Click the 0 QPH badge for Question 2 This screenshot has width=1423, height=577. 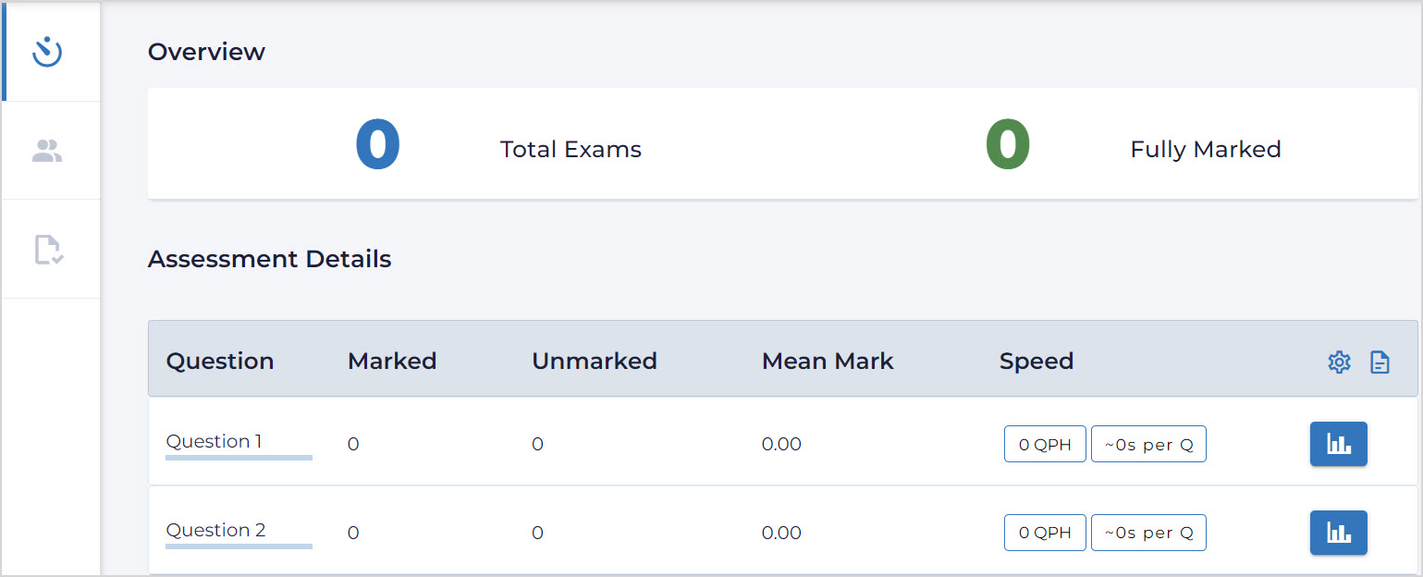(1045, 533)
